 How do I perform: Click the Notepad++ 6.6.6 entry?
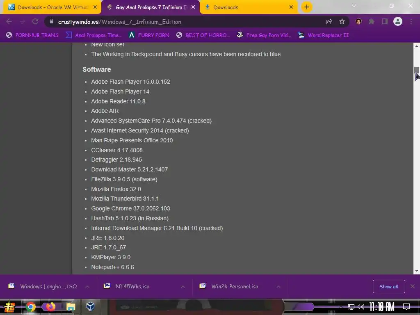pyautogui.click(x=112, y=267)
